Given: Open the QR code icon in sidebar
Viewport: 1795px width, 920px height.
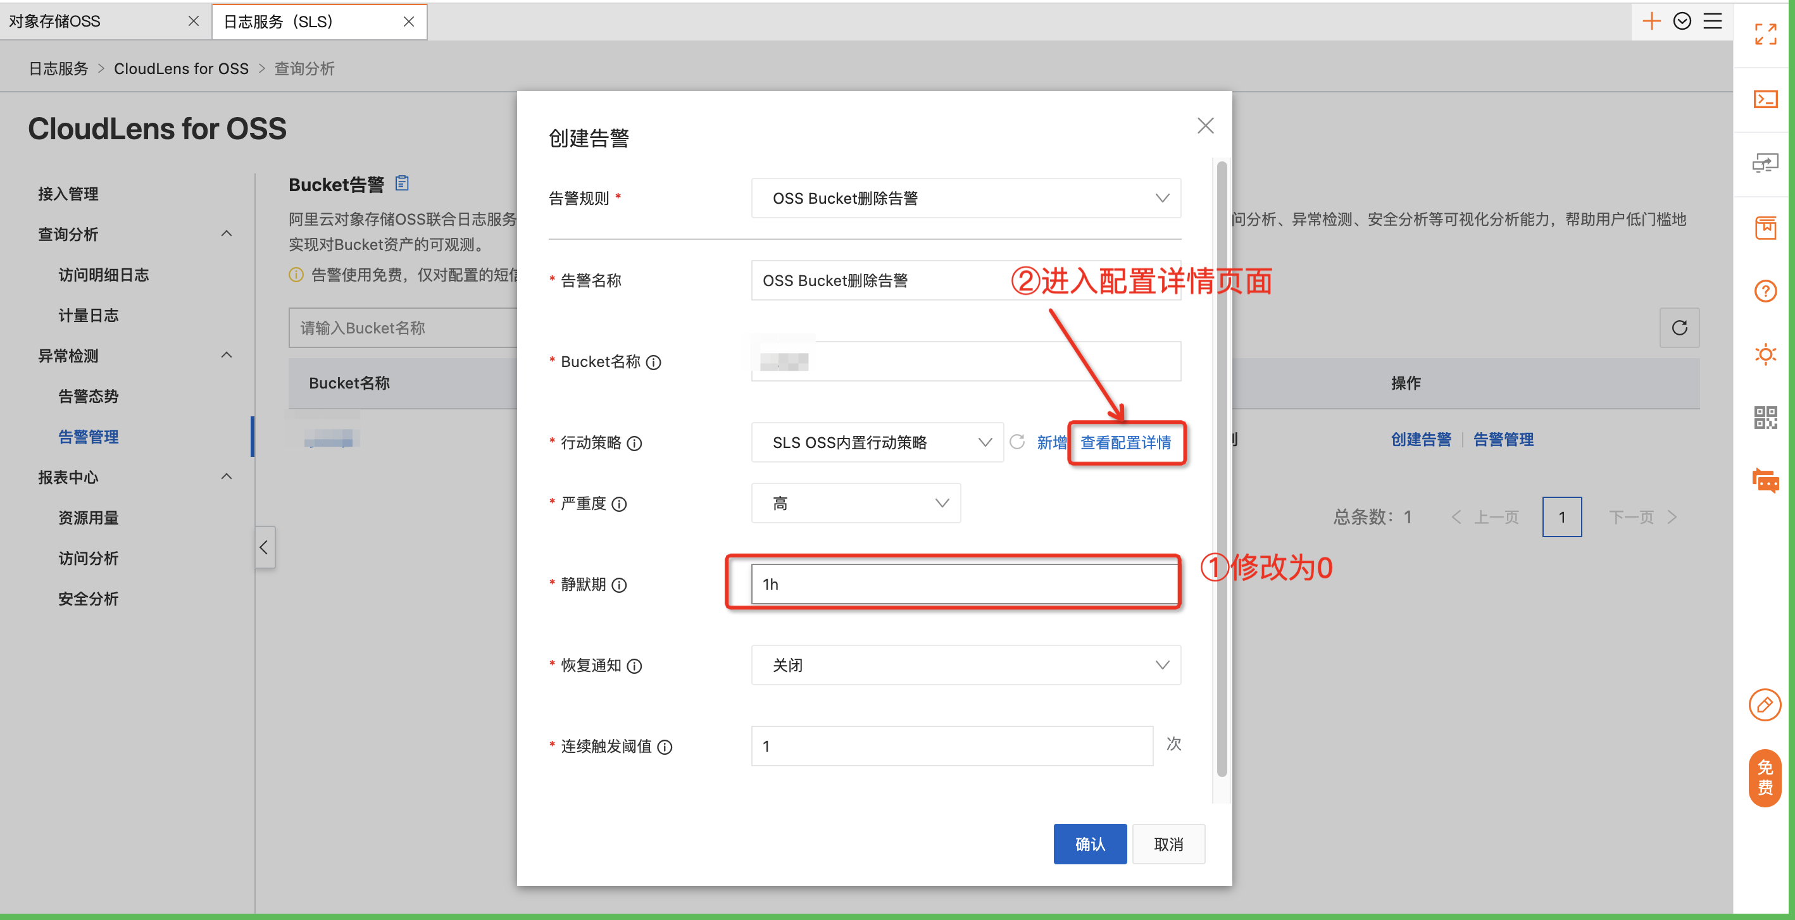Looking at the screenshot, I should [x=1765, y=417].
